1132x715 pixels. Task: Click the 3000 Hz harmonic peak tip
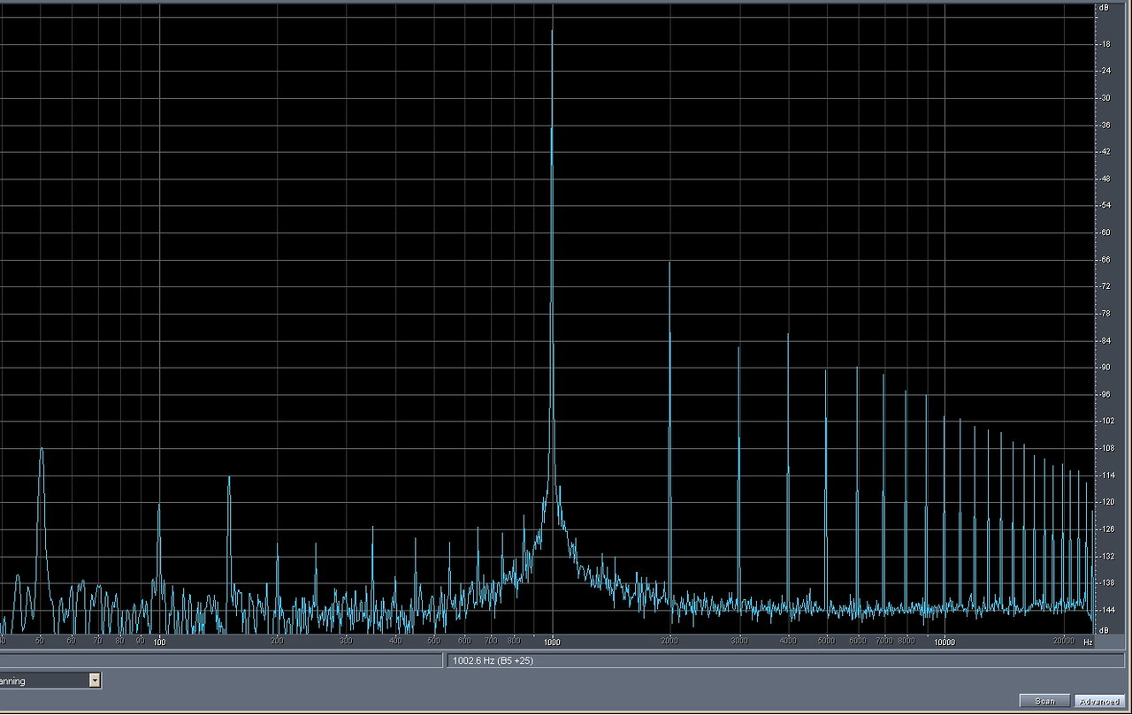click(x=738, y=348)
